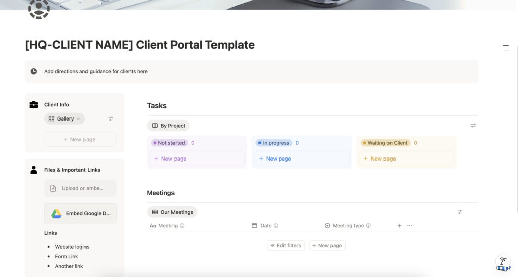Click the page icon above the title
The width and height of the screenshot is (518, 277).
(39, 9)
